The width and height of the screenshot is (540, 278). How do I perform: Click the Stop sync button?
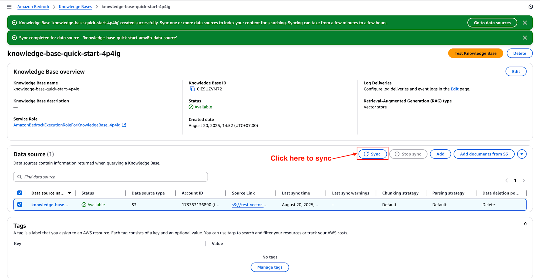point(408,154)
